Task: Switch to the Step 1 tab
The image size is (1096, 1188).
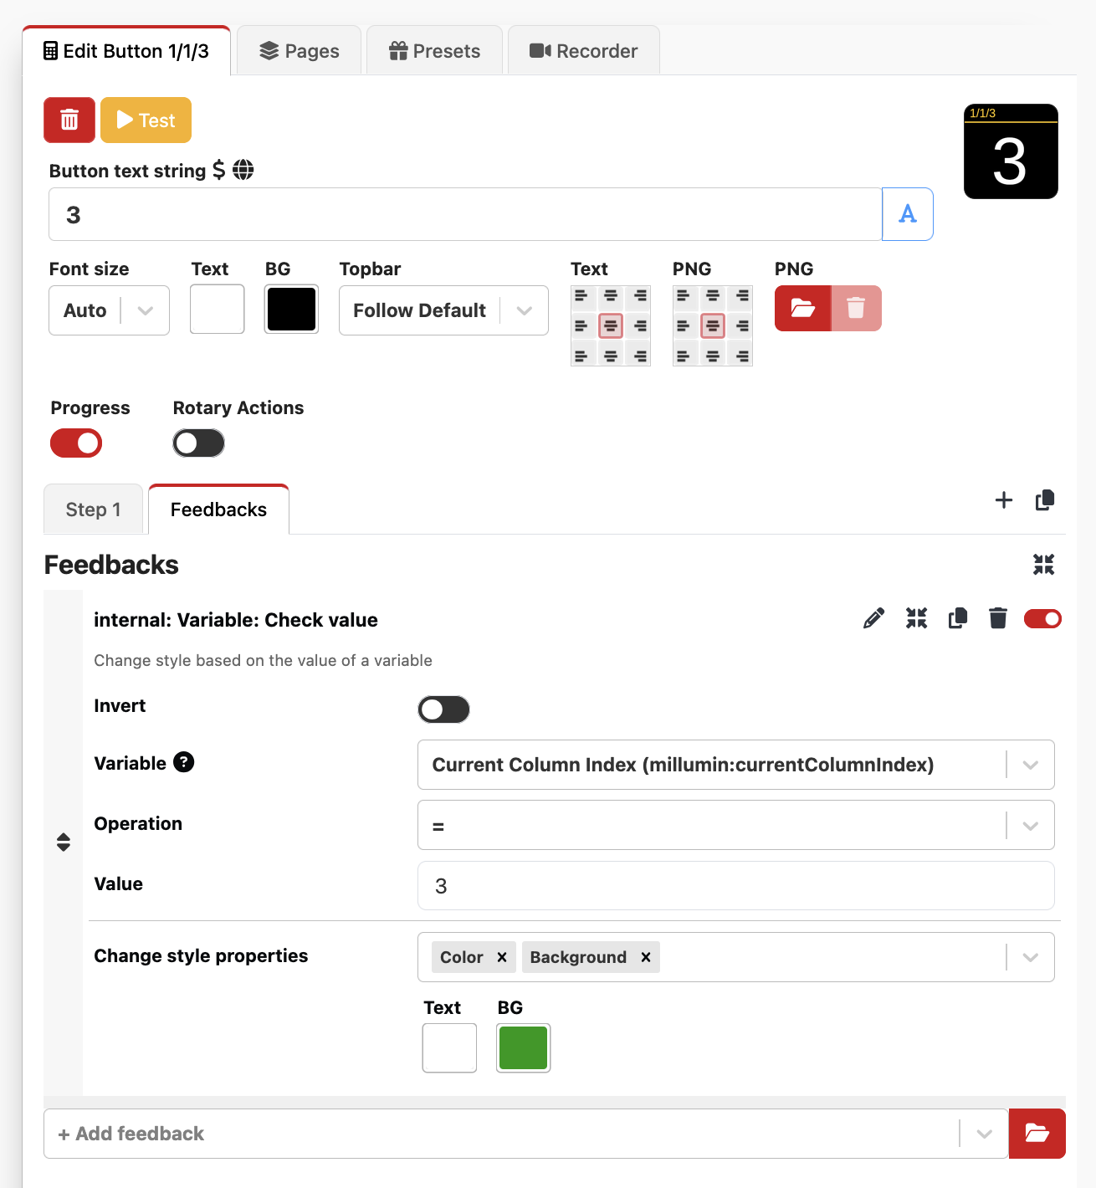Action: [93, 510]
